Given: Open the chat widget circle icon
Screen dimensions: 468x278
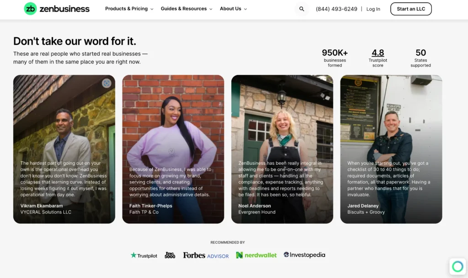Looking at the screenshot, I should tap(457, 267).
